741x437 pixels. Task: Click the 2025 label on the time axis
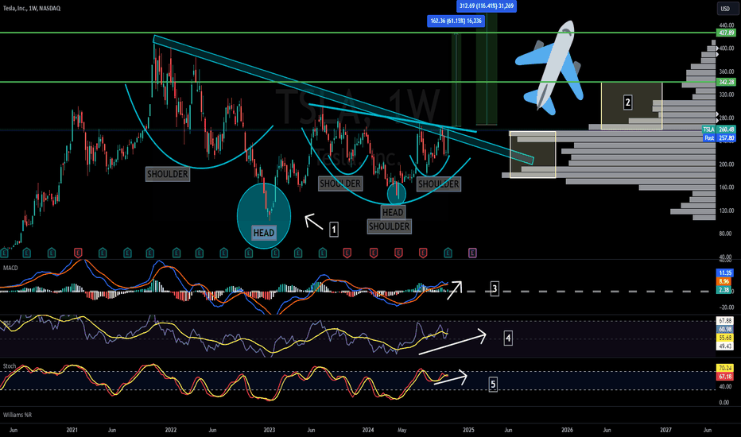point(468,430)
